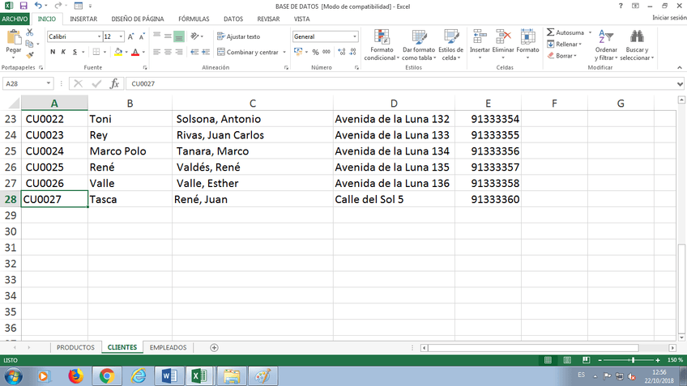687x386 pixels.
Task: Switch to the PRODUCTOS sheet tab
Action: point(75,347)
